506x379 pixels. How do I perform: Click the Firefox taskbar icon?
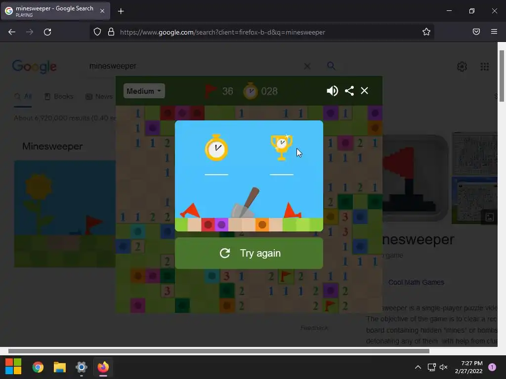click(103, 367)
